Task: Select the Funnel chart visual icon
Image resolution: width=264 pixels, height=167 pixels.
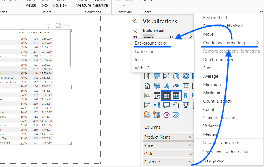Action: tap(157, 76)
